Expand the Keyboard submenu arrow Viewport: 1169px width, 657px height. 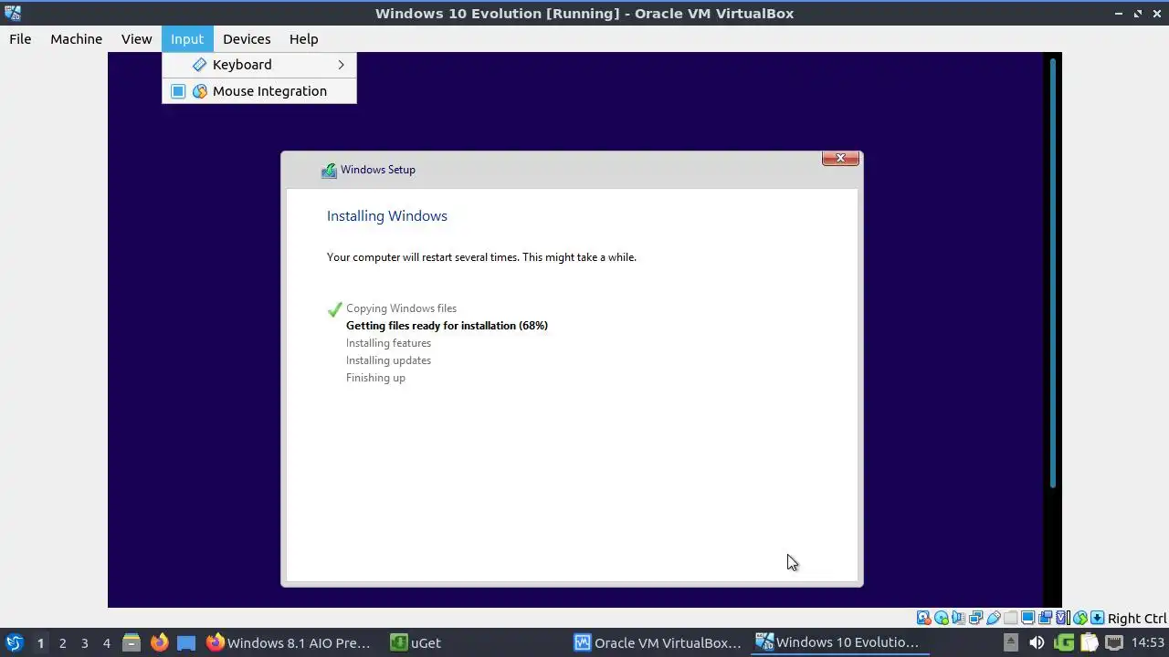click(x=341, y=65)
